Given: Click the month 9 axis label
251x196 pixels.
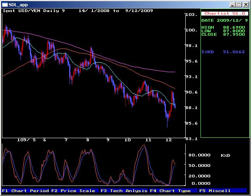Looking at the screenshot, I should click(x=108, y=140).
